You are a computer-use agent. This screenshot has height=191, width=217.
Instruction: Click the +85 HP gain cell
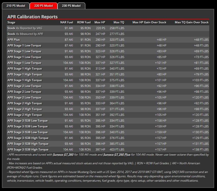coord(161,57)
